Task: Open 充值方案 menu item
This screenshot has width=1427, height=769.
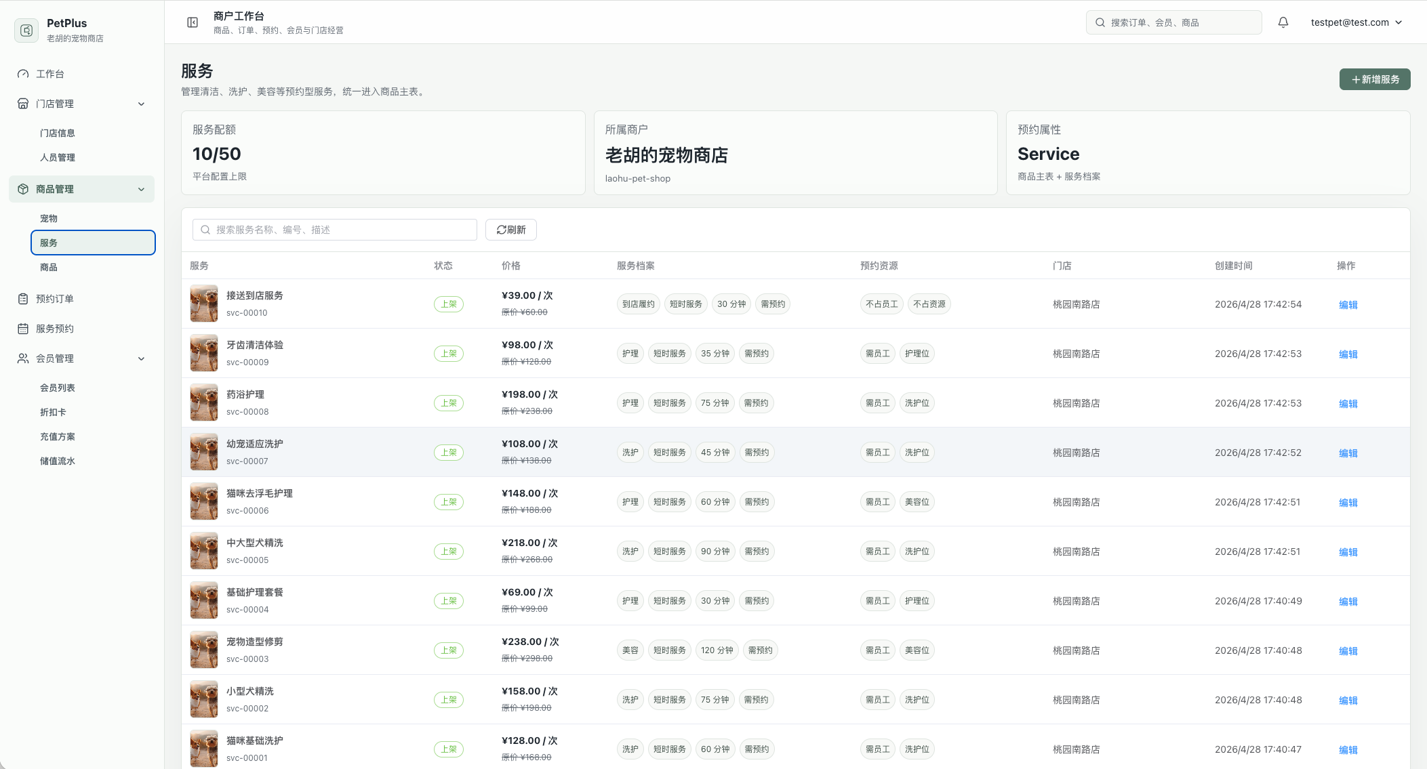Action: (93, 436)
